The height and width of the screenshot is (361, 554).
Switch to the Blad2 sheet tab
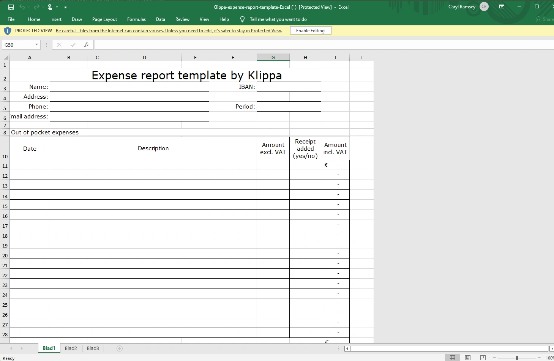point(71,348)
